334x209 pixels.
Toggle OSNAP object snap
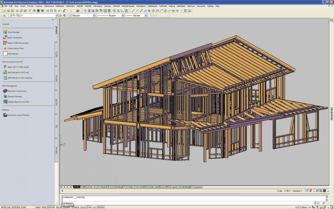(67, 207)
